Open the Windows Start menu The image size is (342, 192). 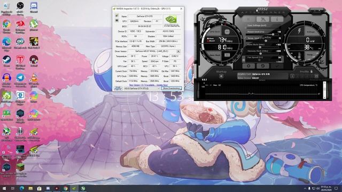click(x=4, y=188)
